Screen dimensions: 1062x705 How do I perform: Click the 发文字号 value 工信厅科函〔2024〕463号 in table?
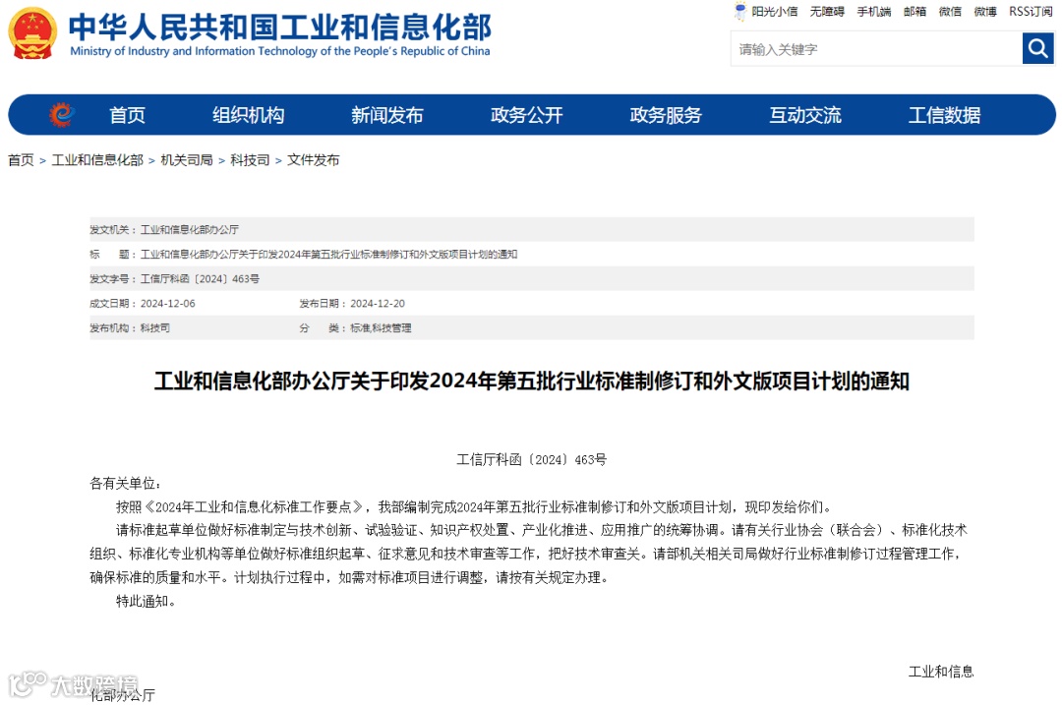[200, 279]
